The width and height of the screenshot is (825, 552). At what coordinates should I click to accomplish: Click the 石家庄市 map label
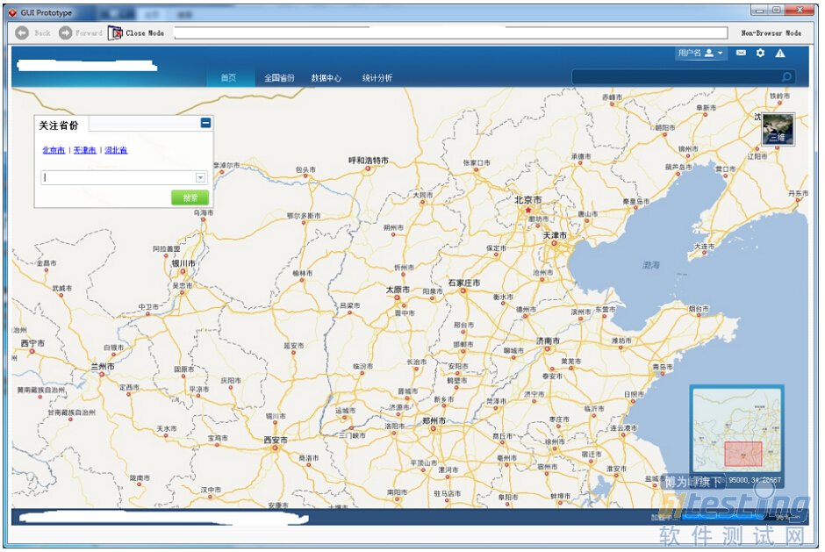[x=464, y=283]
